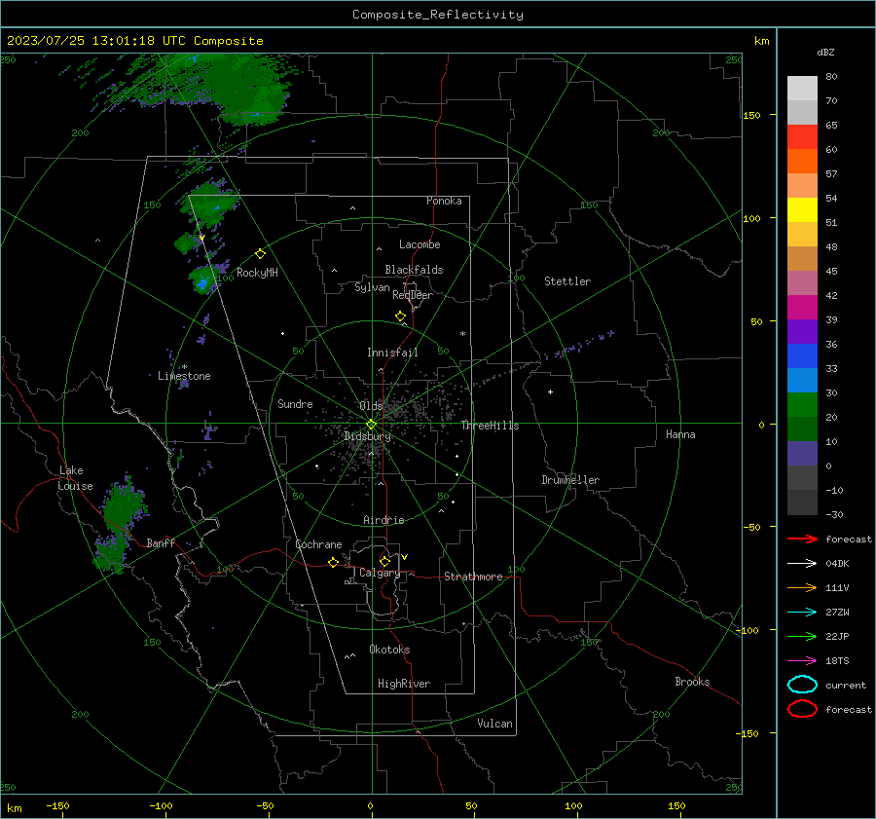Click the Ponoka town label
The width and height of the screenshot is (876, 819).
point(444,201)
